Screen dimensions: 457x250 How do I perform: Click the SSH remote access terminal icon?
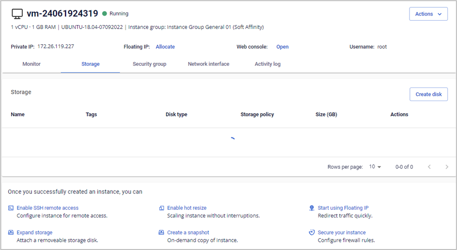click(x=11, y=208)
